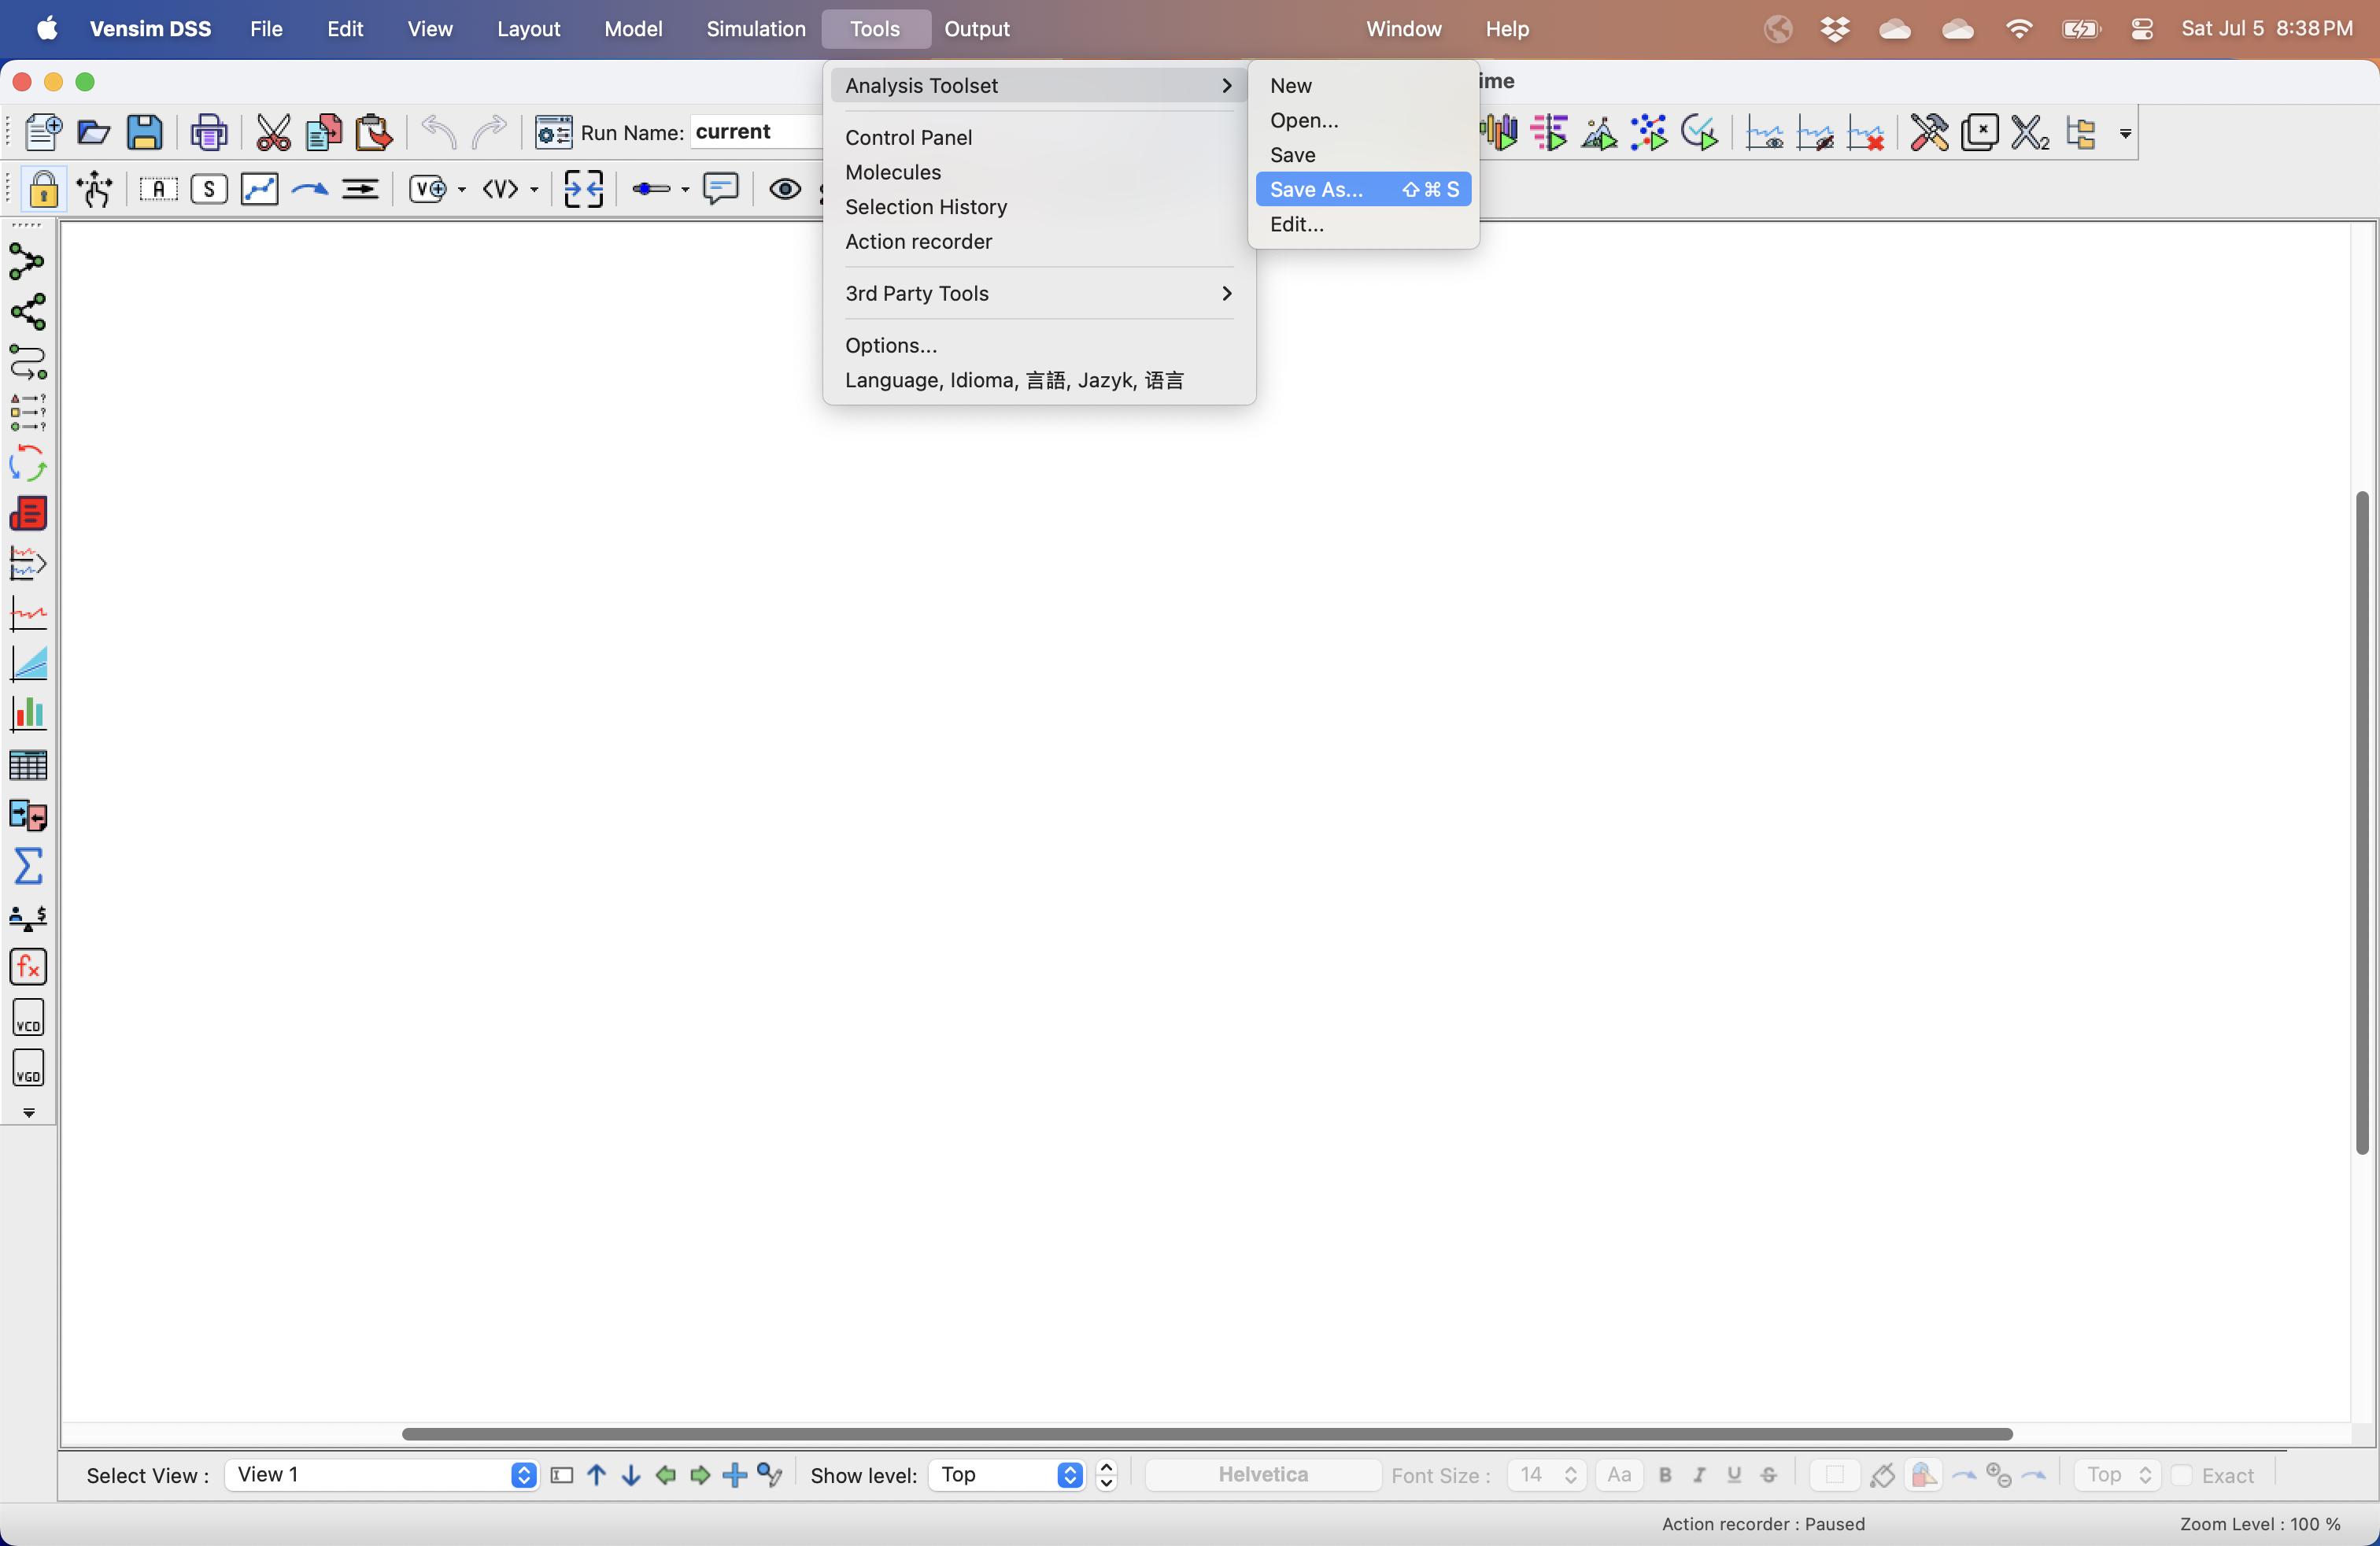Toggle the eye visibility tool
The height and width of the screenshot is (1546, 2380).
coord(785,188)
